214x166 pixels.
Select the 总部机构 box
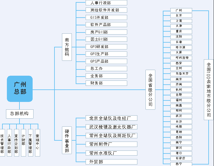(x=19, y=114)
